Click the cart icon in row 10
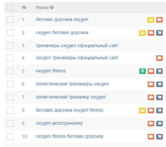This screenshot has width=166, height=147. [x=159, y=137]
